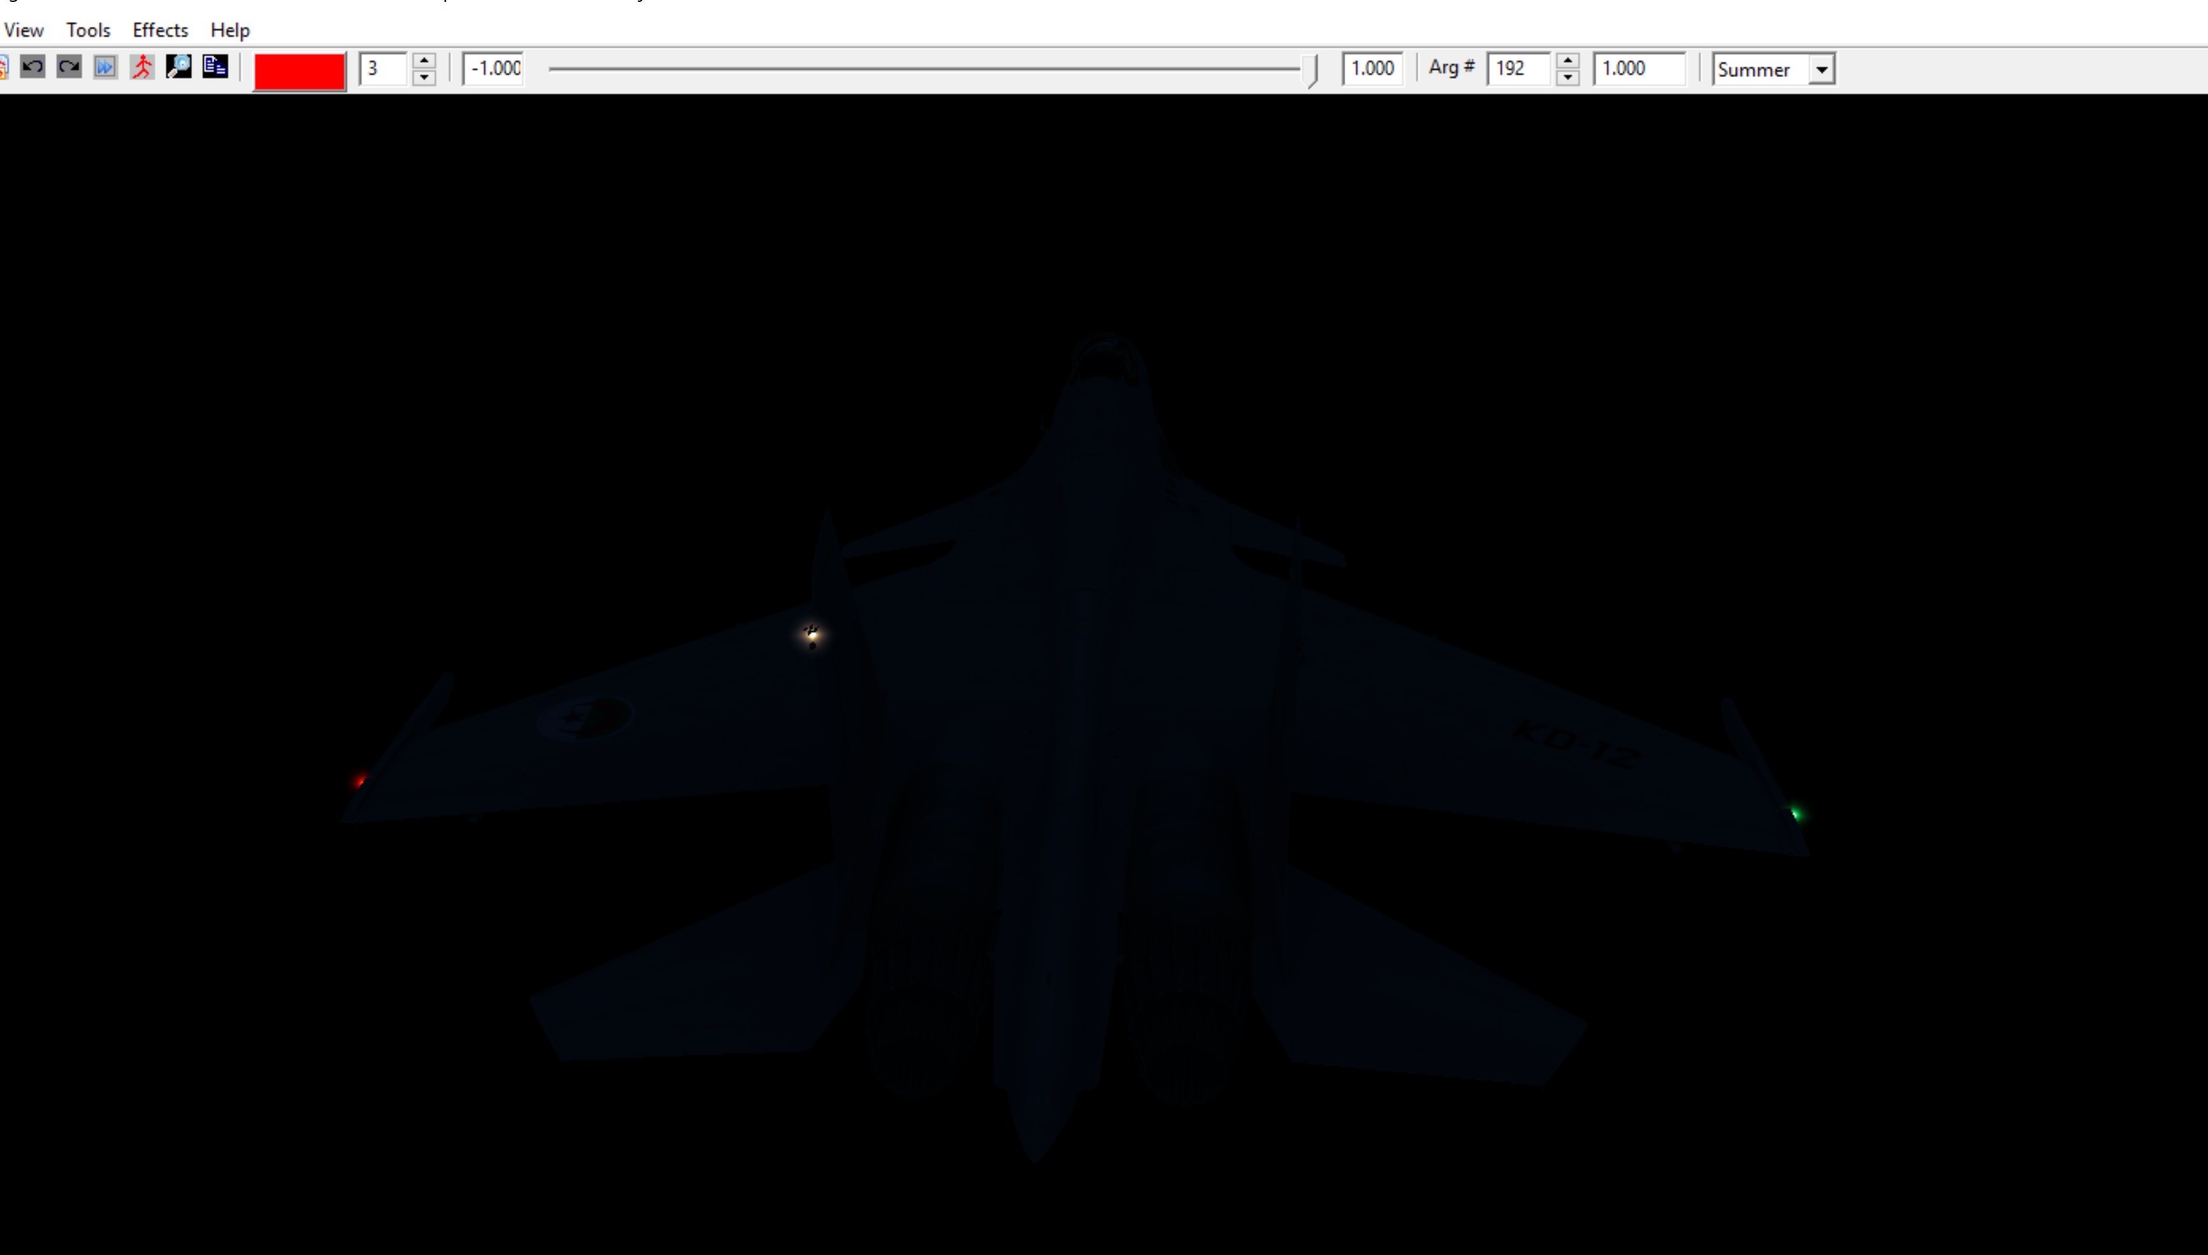Click the redo arrow icon
This screenshot has width=2208, height=1255.
(69, 67)
